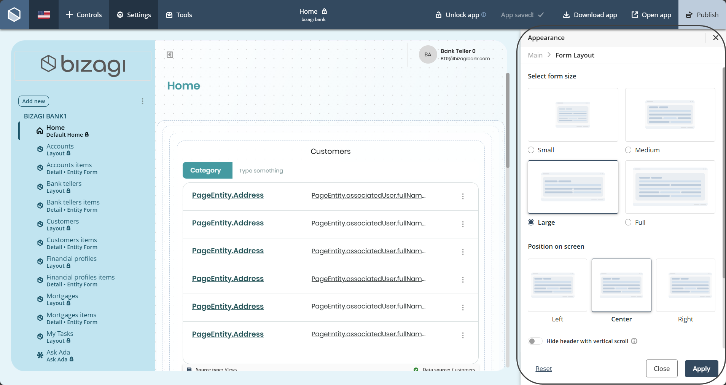The height and width of the screenshot is (385, 726).
Task: Click the BA user avatar
Action: coord(428,54)
